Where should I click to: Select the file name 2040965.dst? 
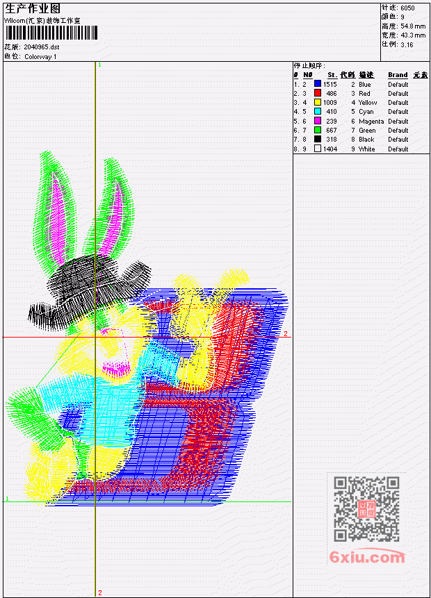click(42, 47)
